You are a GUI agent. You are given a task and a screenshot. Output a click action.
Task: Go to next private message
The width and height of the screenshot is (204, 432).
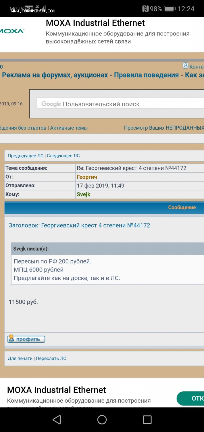tap(63, 156)
